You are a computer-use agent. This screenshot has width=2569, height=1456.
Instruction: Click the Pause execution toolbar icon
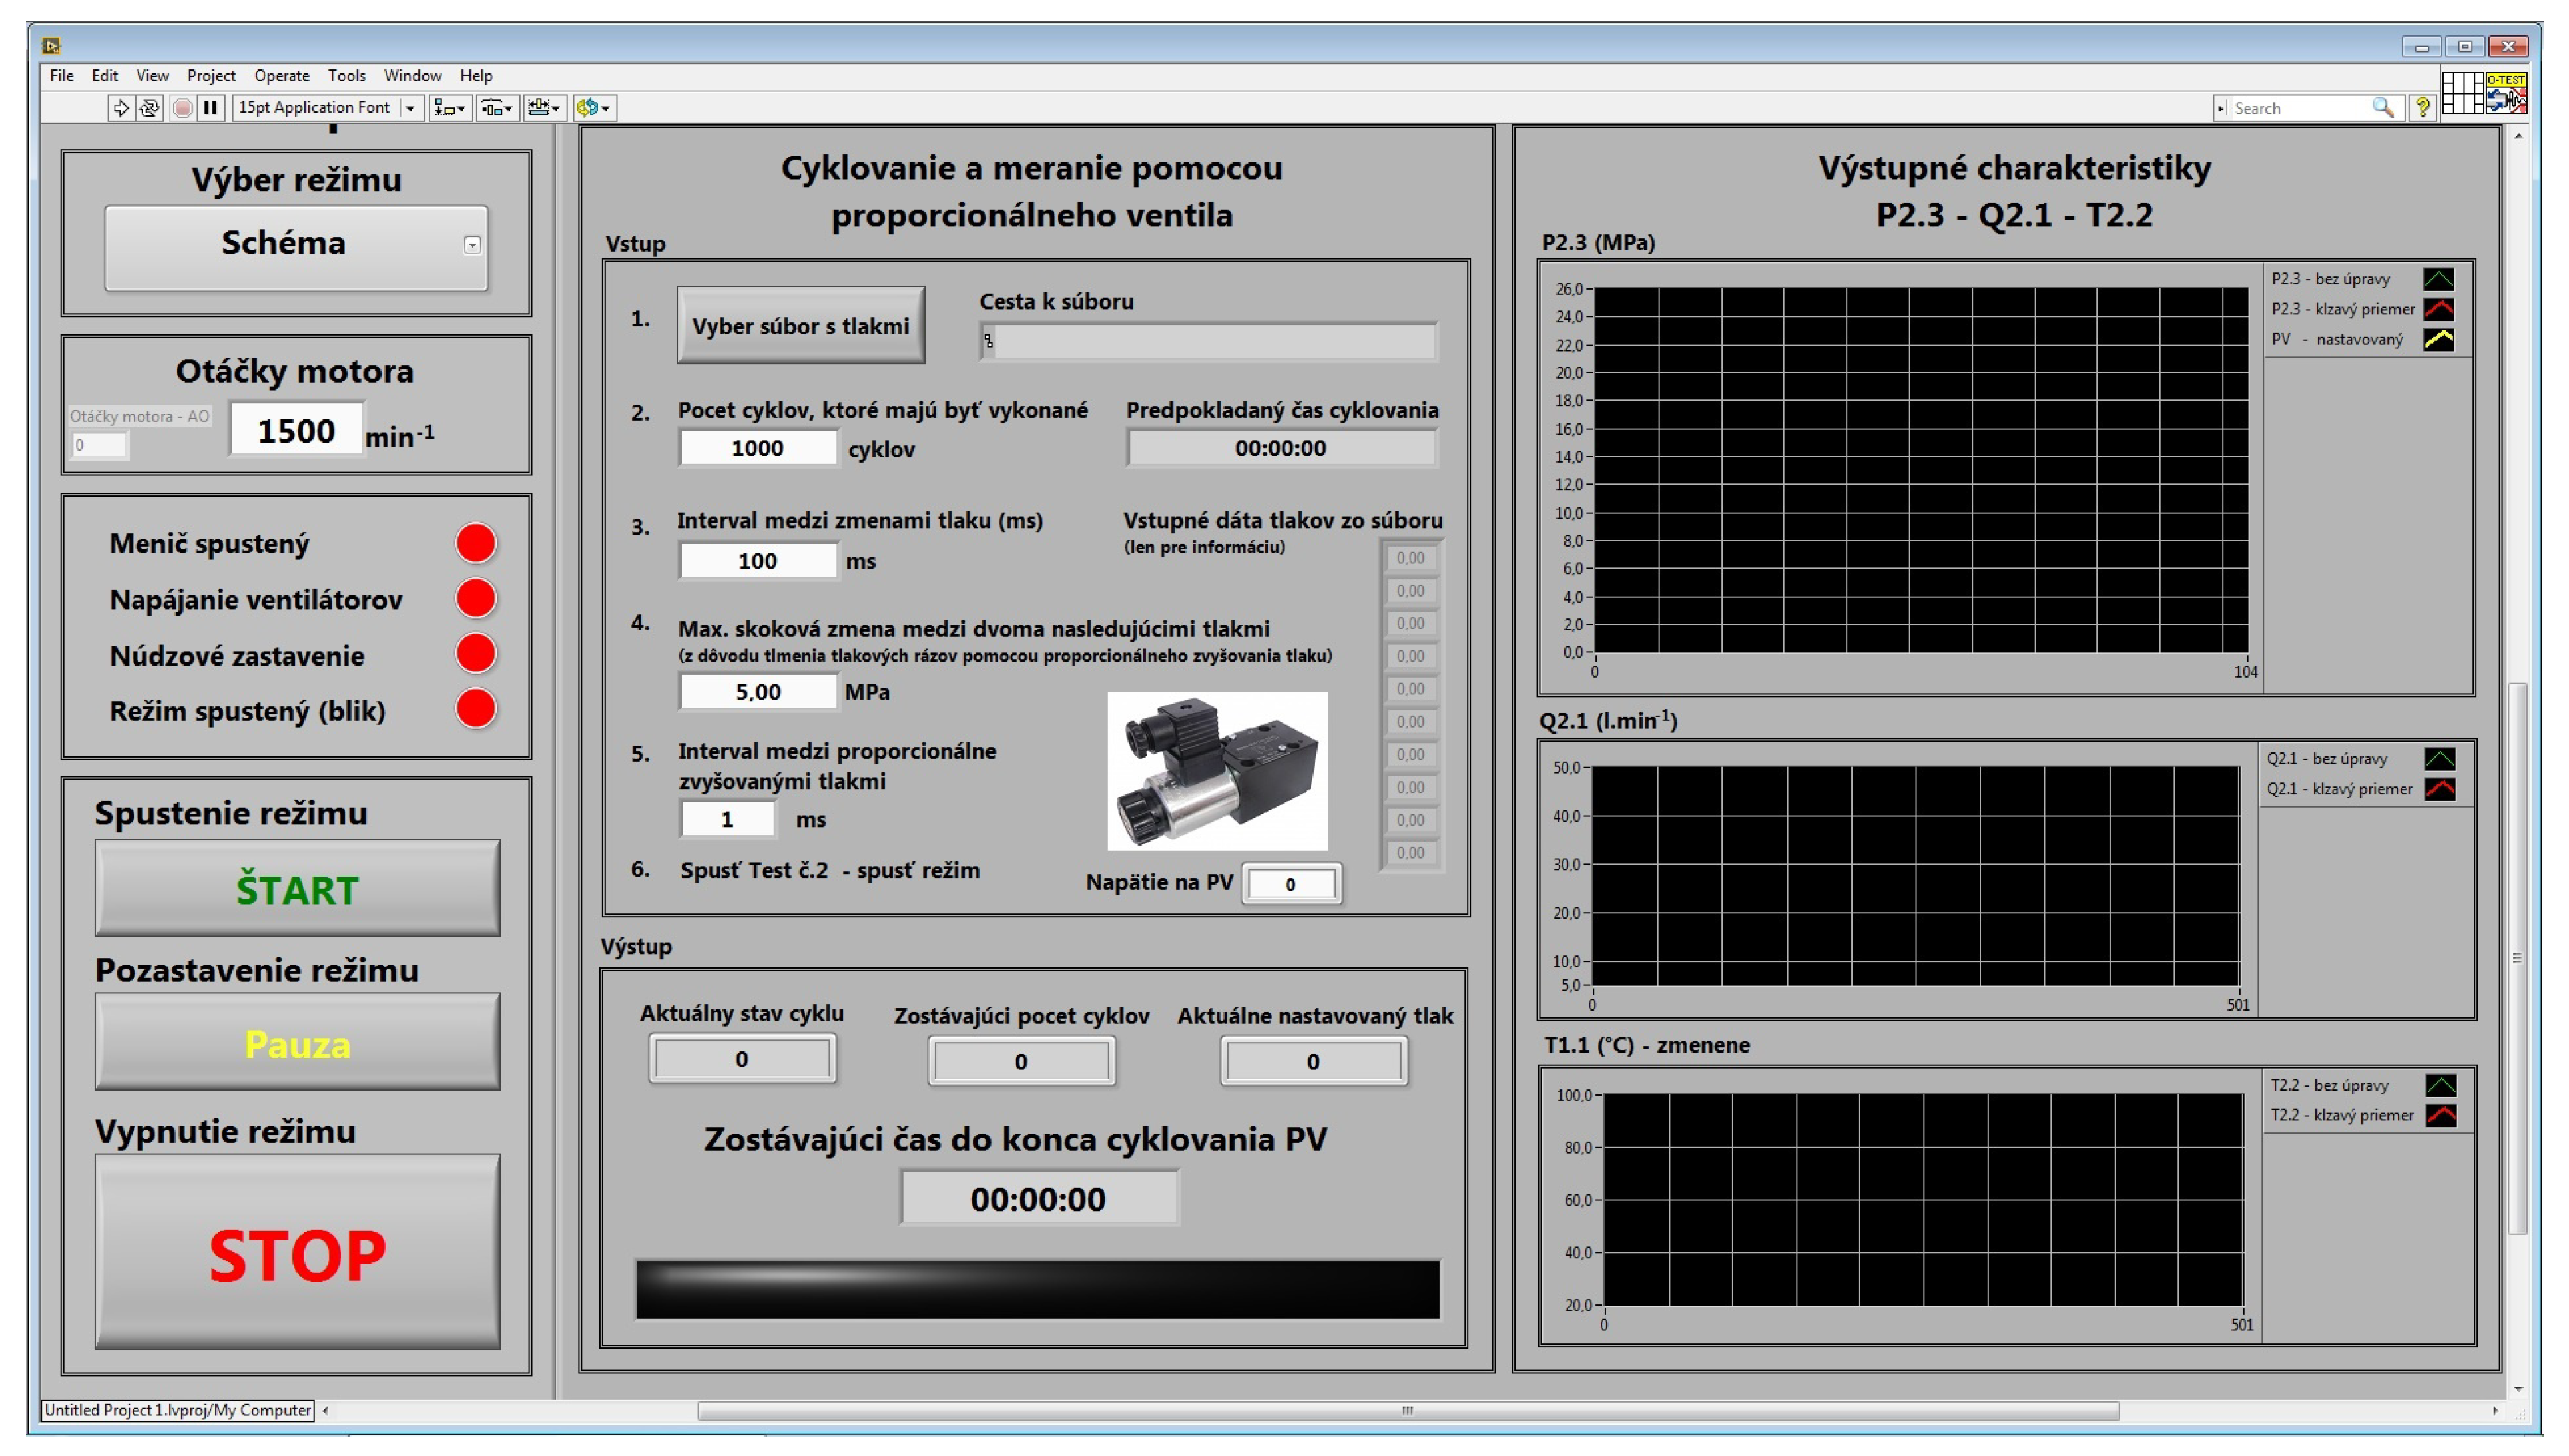(210, 107)
